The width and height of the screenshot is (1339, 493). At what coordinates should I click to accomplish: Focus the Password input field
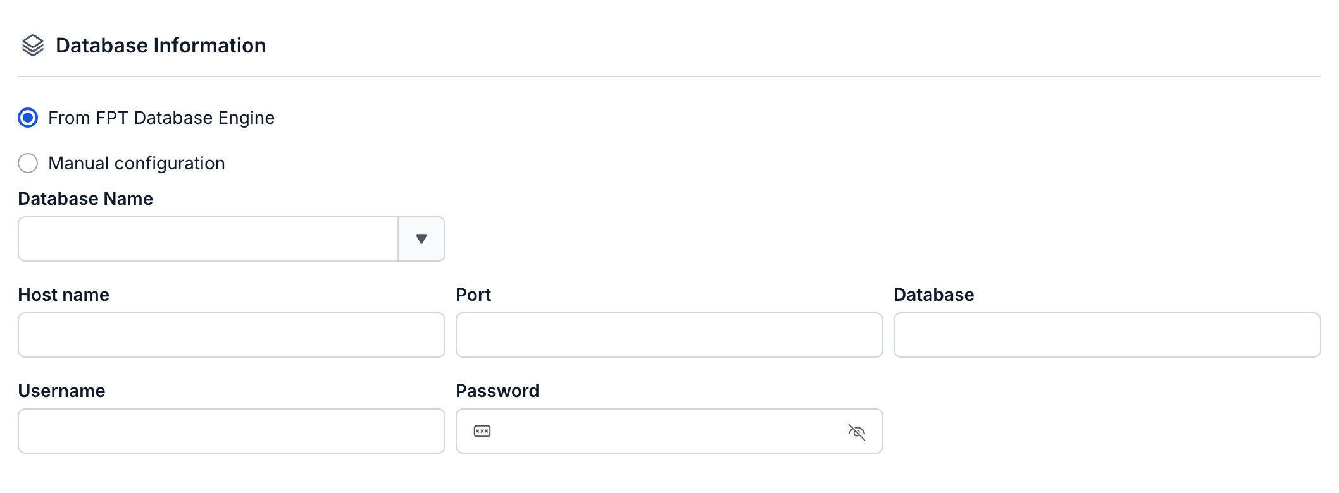coord(669,431)
